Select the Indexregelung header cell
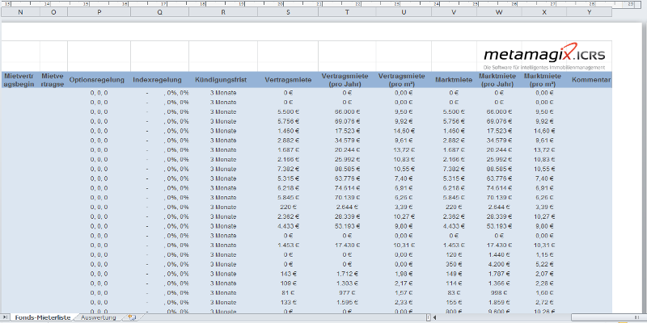The height and width of the screenshot is (323, 647). pos(159,79)
